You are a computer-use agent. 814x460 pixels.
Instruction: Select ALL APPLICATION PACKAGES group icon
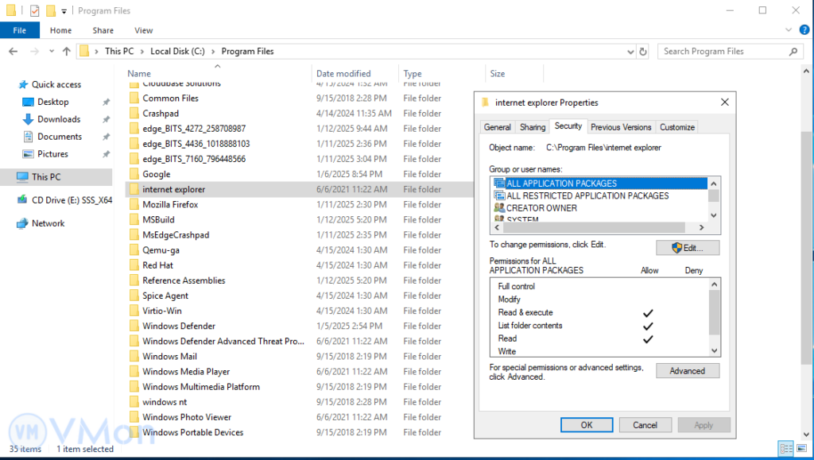[x=499, y=183]
